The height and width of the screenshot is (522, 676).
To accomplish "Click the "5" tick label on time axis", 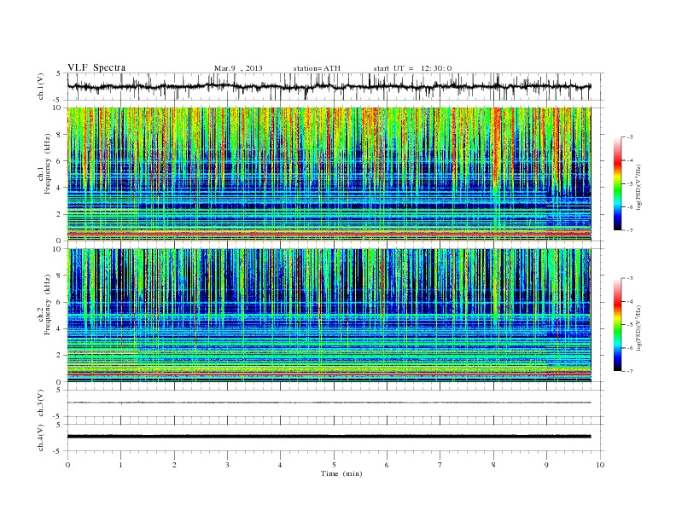I will pos(334,465).
